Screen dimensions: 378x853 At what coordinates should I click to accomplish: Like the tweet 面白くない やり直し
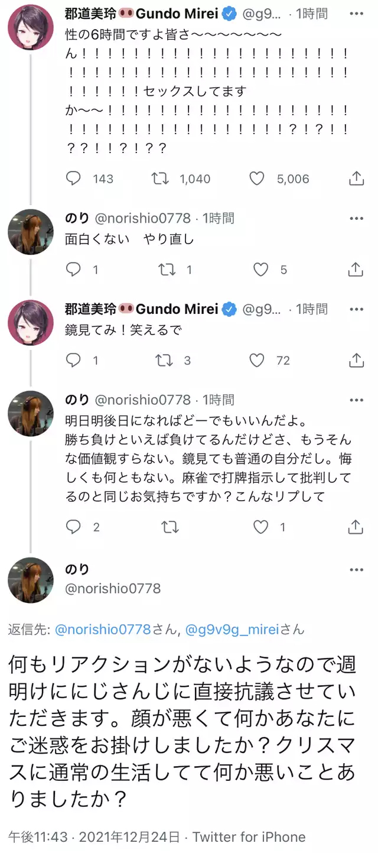coord(260,270)
